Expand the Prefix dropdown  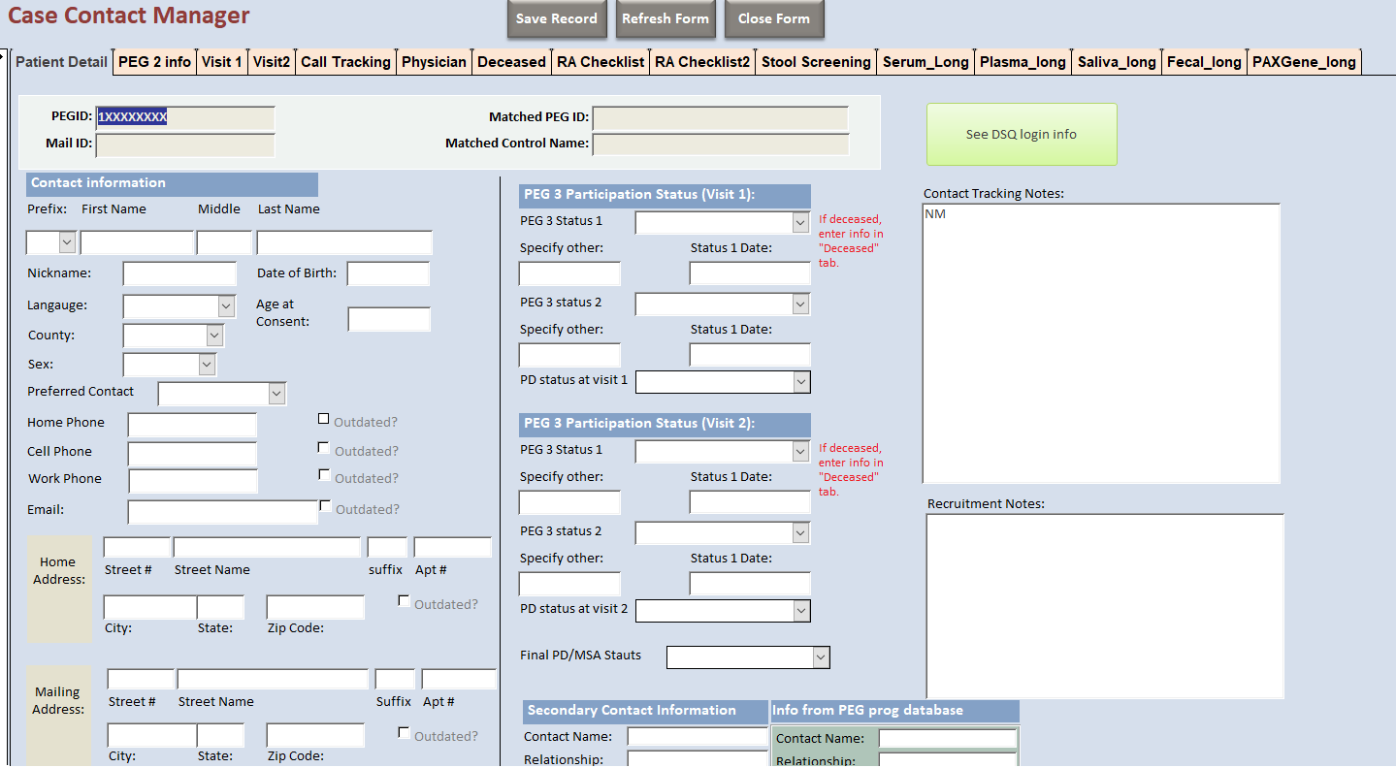pyautogui.click(x=67, y=242)
